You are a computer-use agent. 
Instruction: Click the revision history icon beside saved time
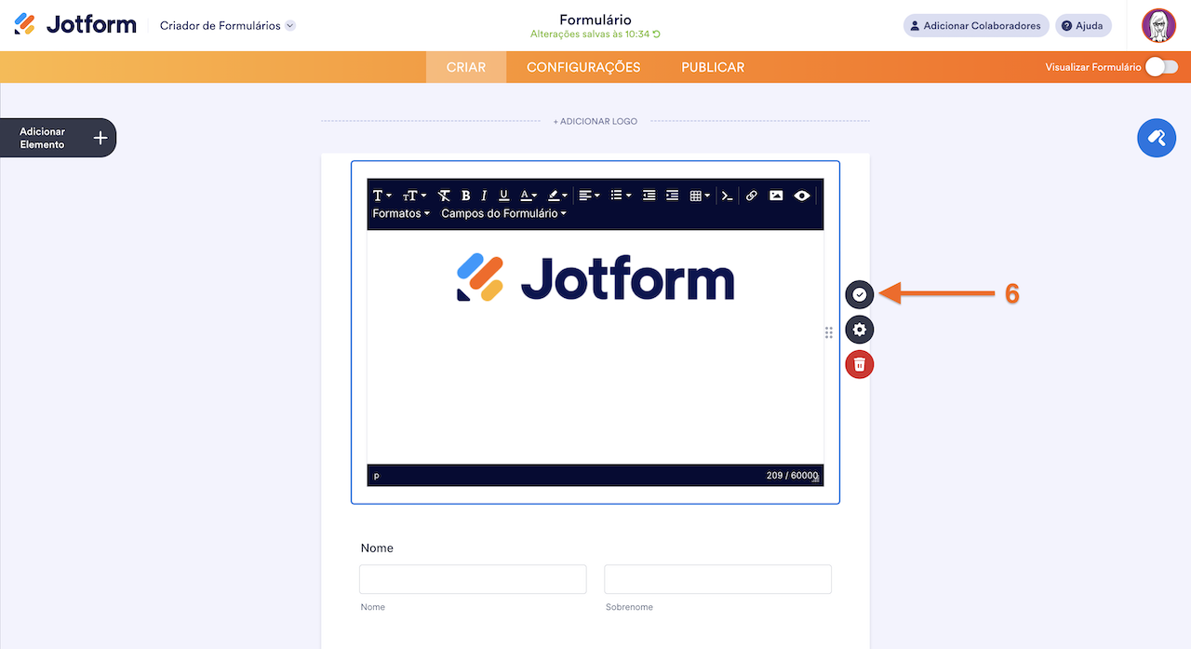click(657, 34)
